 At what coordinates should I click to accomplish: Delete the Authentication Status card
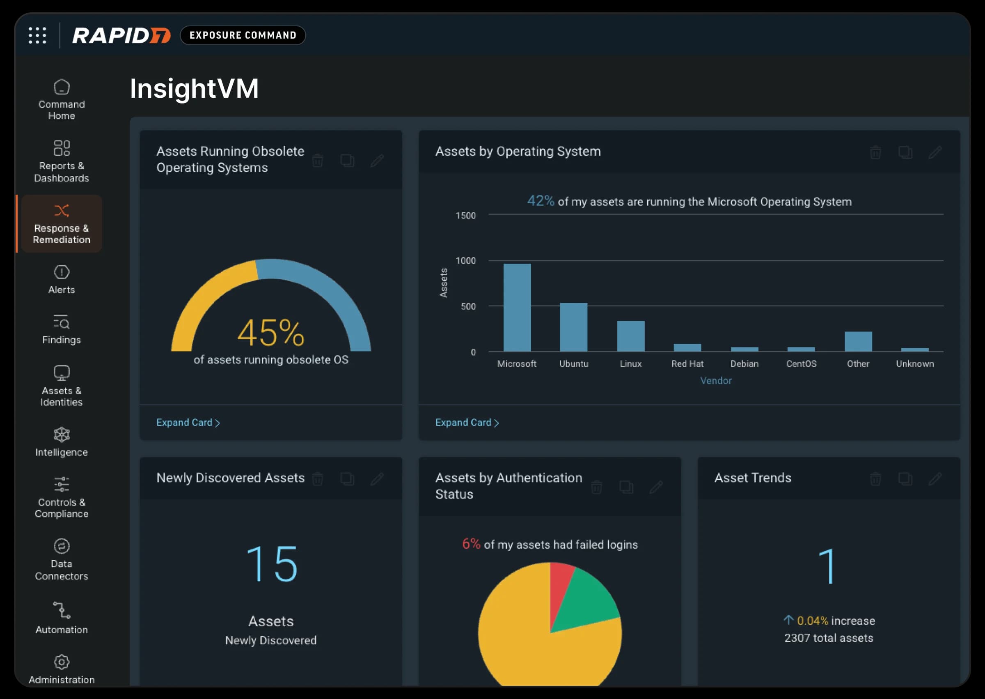point(596,487)
